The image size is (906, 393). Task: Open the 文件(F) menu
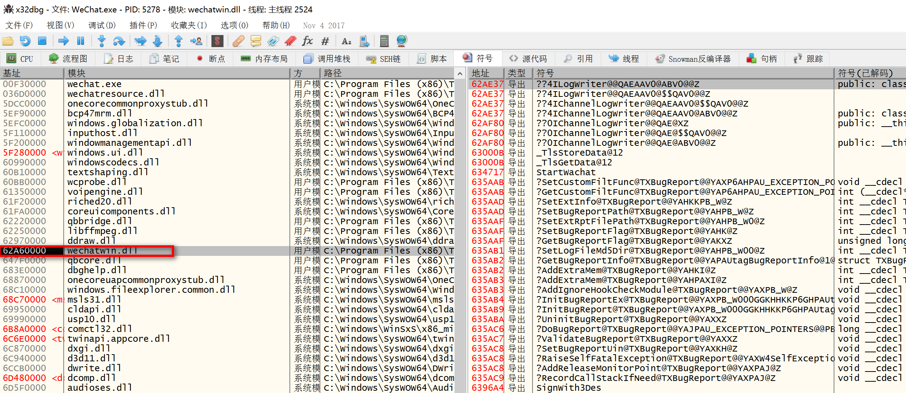click(x=19, y=25)
